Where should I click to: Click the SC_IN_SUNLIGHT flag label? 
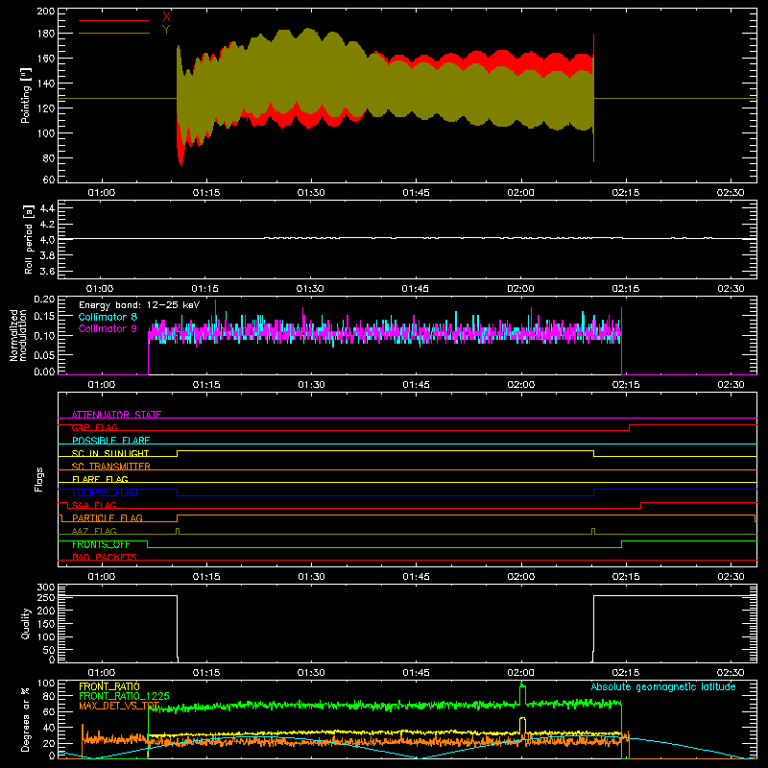[110, 453]
